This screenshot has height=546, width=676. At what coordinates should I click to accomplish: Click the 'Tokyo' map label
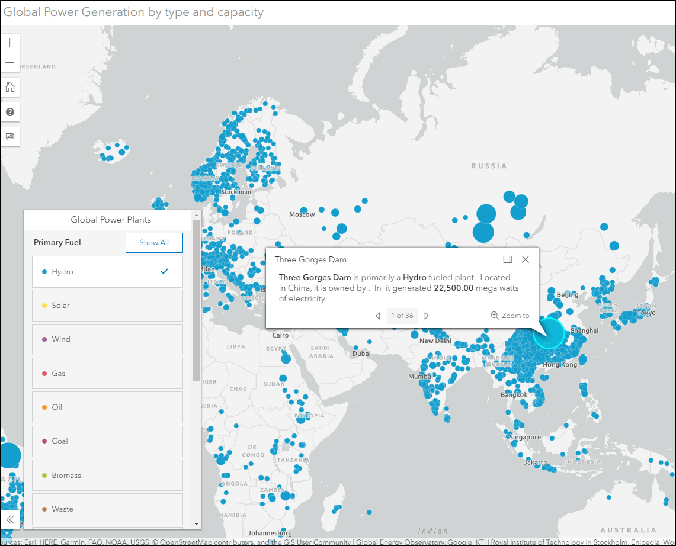(x=646, y=313)
